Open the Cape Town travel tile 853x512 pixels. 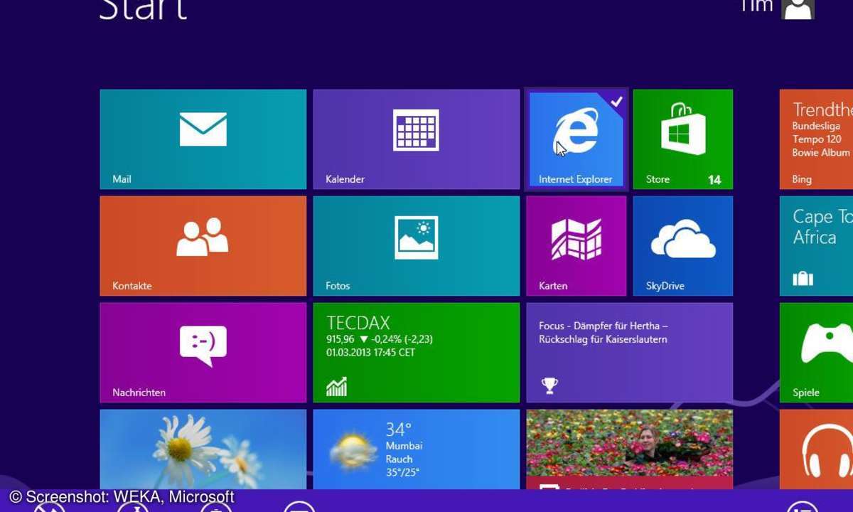pyautogui.click(x=816, y=246)
